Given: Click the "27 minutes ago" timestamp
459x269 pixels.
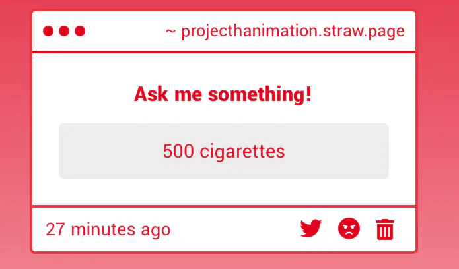Looking at the screenshot, I should (108, 229).
